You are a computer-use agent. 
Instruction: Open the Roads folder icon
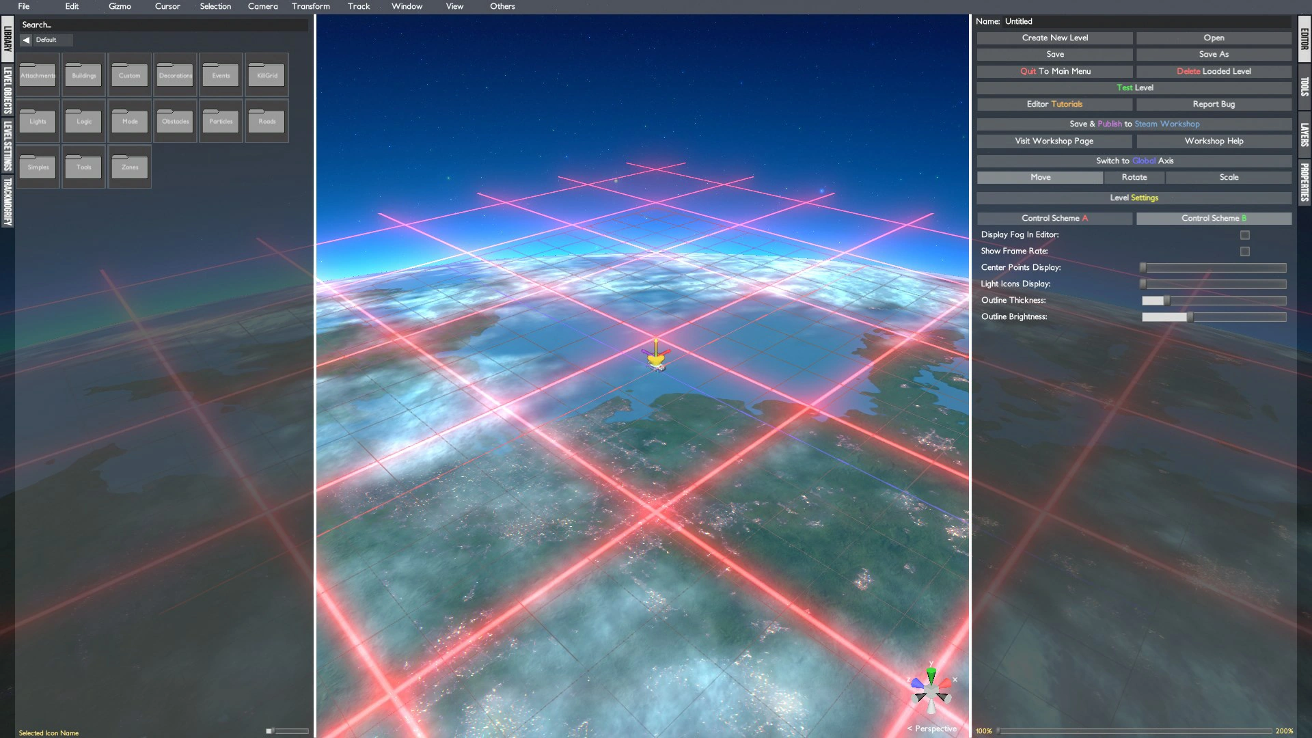click(266, 120)
